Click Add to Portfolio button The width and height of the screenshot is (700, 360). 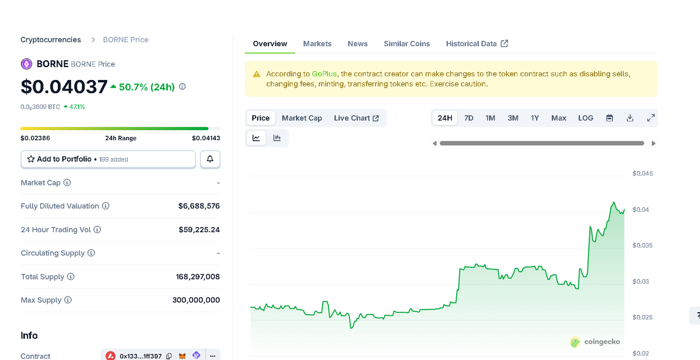(x=108, y=159)
